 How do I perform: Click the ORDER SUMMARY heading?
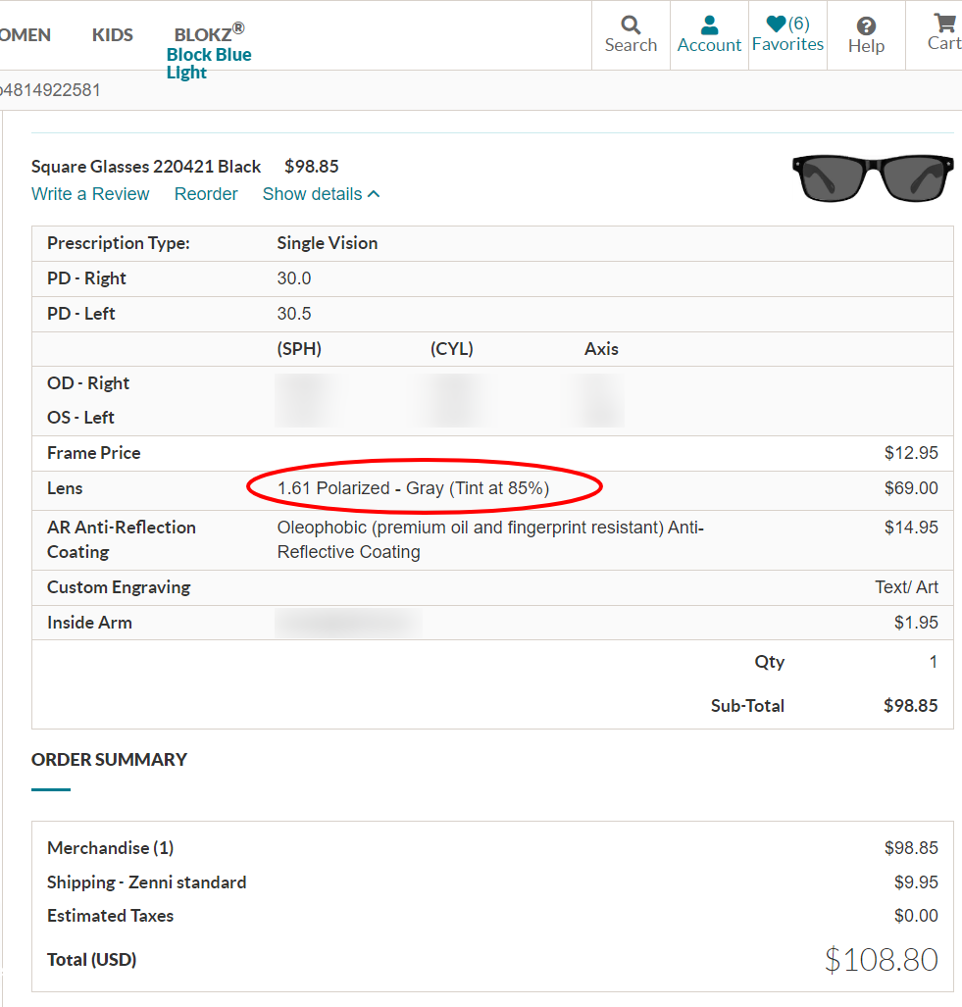109,760
